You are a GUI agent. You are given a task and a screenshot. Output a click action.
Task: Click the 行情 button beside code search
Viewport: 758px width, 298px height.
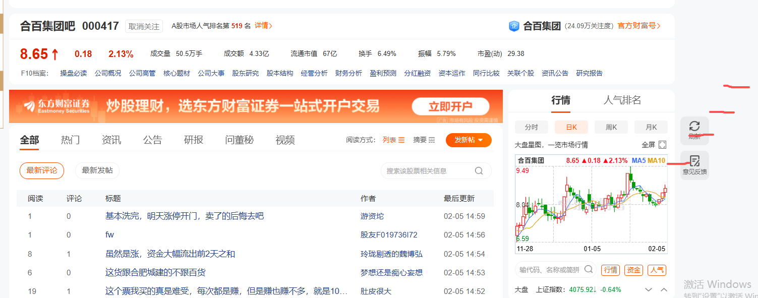[611, 270]
